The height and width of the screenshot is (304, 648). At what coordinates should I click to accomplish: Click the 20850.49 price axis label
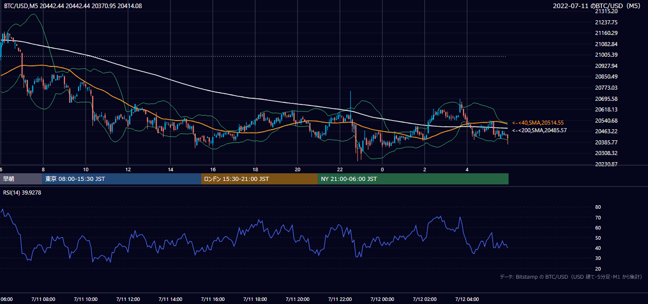(606, 77)
